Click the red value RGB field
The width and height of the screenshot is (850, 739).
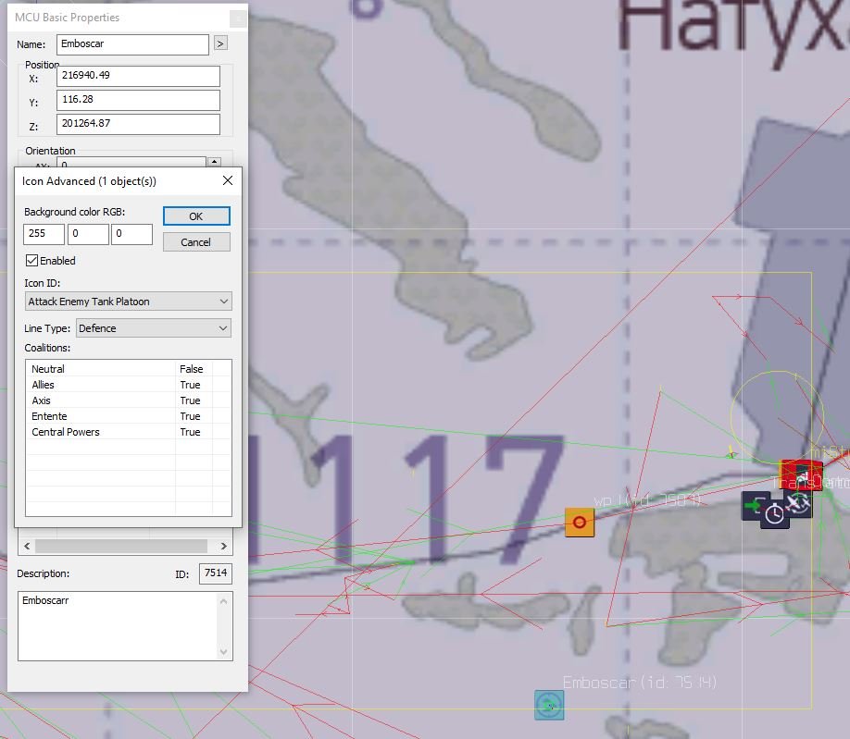pos(44,234)
